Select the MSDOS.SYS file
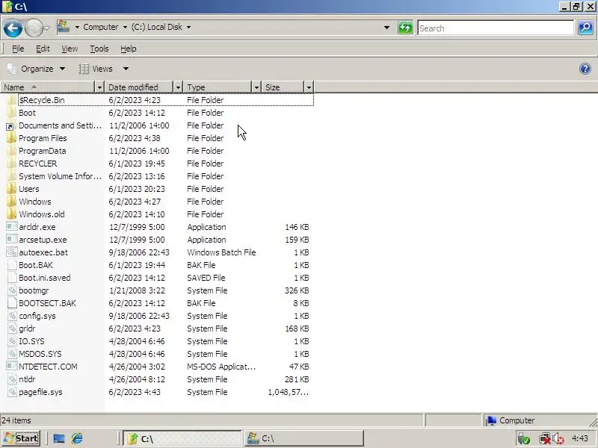This screenshot has width=598, height=448. [x=40, y=354]
